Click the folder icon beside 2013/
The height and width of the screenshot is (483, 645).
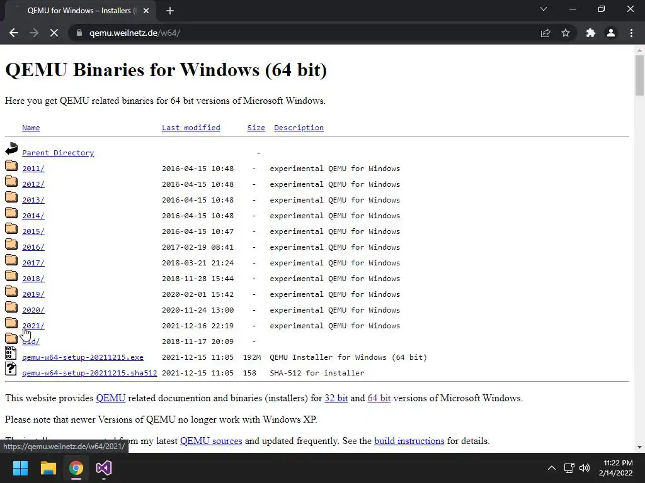(x=11, y=197)
